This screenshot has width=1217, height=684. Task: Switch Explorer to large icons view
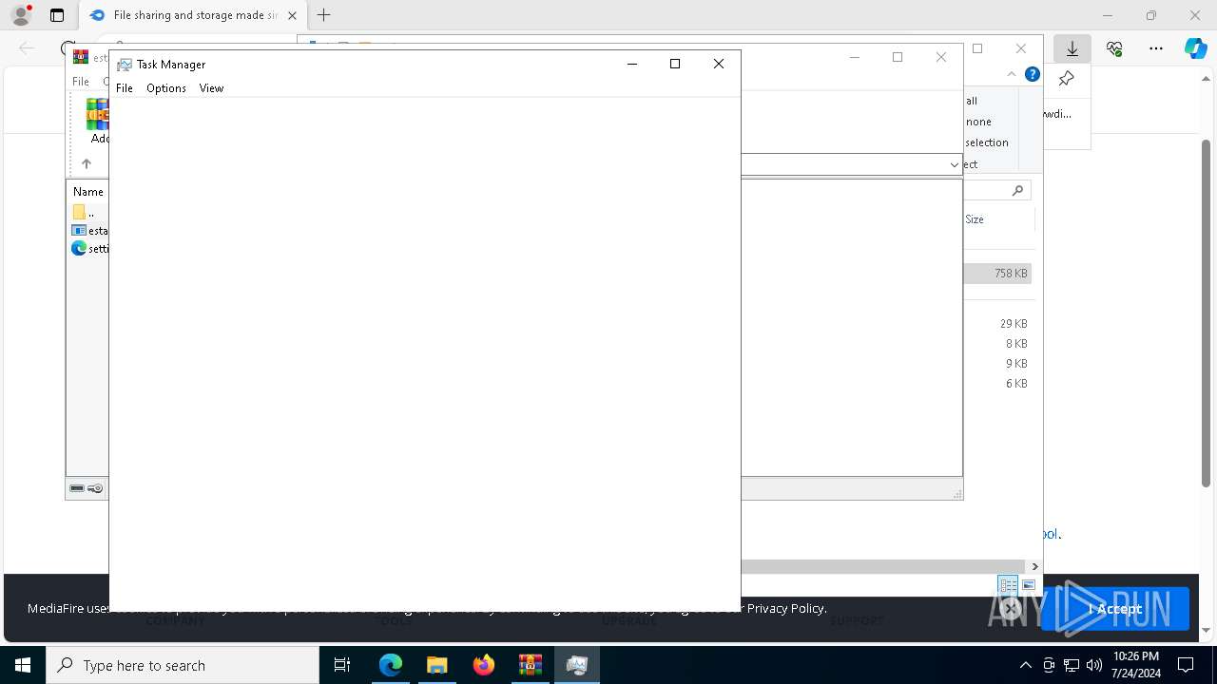(x=1029, y=585)
